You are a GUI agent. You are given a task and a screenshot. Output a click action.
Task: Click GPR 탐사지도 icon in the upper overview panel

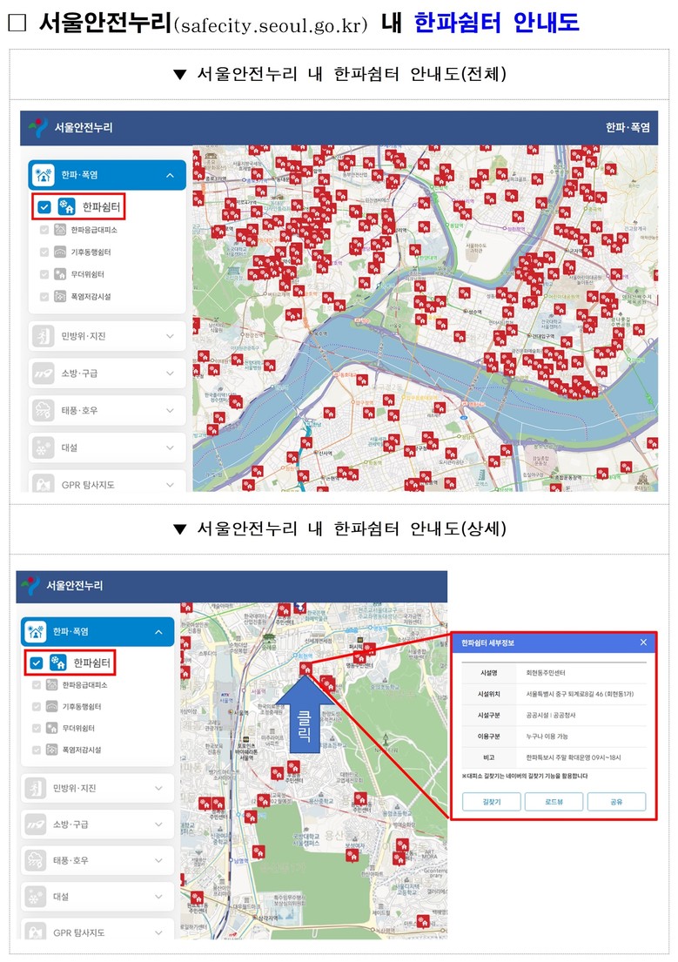pyautogui.click(x=44, y=483)
